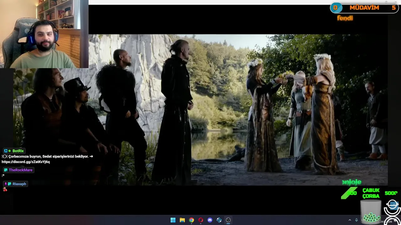Screen dimensions: 401x225
Task: Click the emote under Riaxaph's name
Action: 5,189
